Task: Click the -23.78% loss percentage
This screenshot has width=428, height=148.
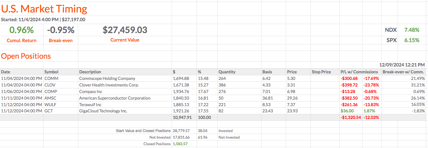Action: coord(371,85)
